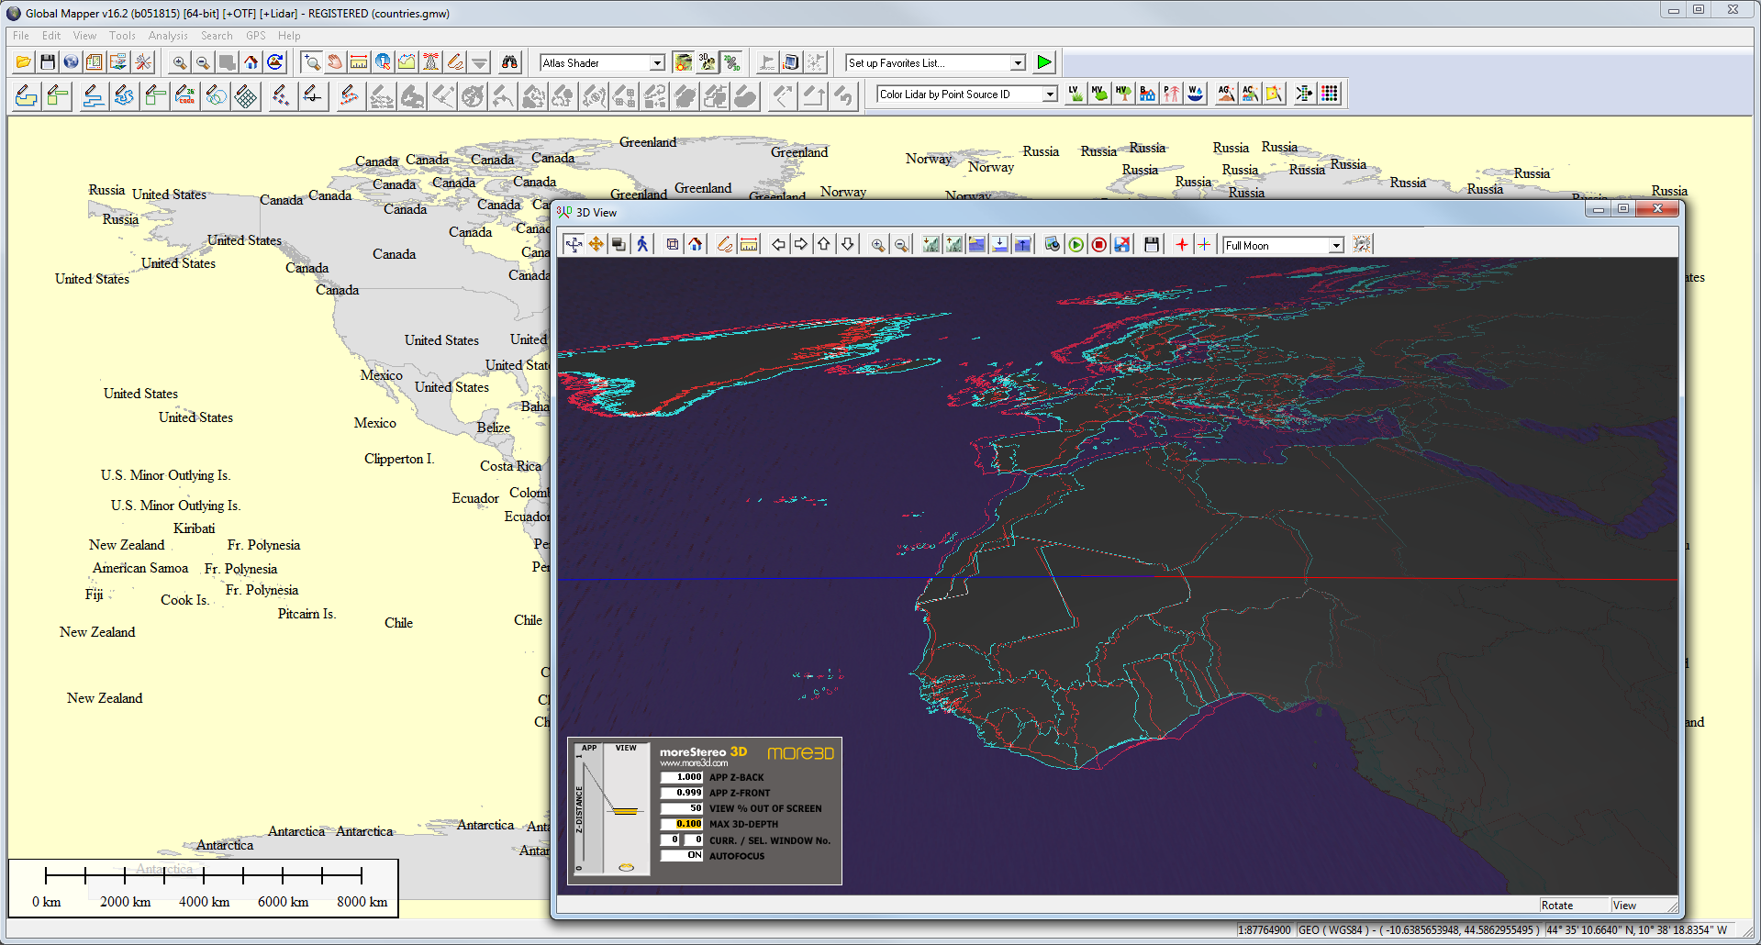Edit MAX 3D-DEPTH value field
Image resolution: width=1761 pixels, height=945 pixels.
point(682,824)
